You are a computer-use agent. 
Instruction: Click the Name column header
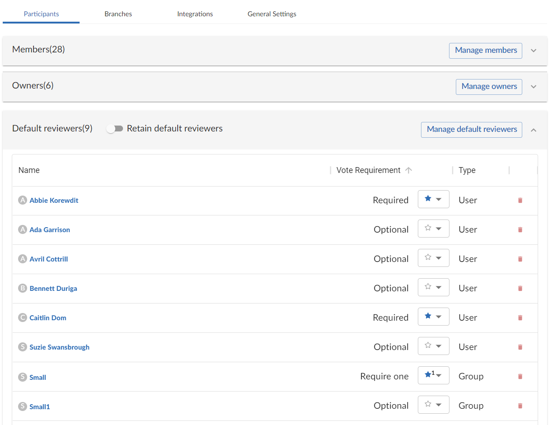point(29,170)
